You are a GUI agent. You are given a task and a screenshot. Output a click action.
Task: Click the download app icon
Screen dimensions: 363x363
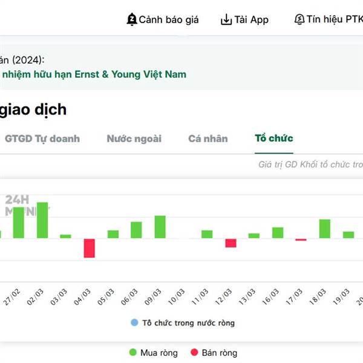tap(226, 19)
